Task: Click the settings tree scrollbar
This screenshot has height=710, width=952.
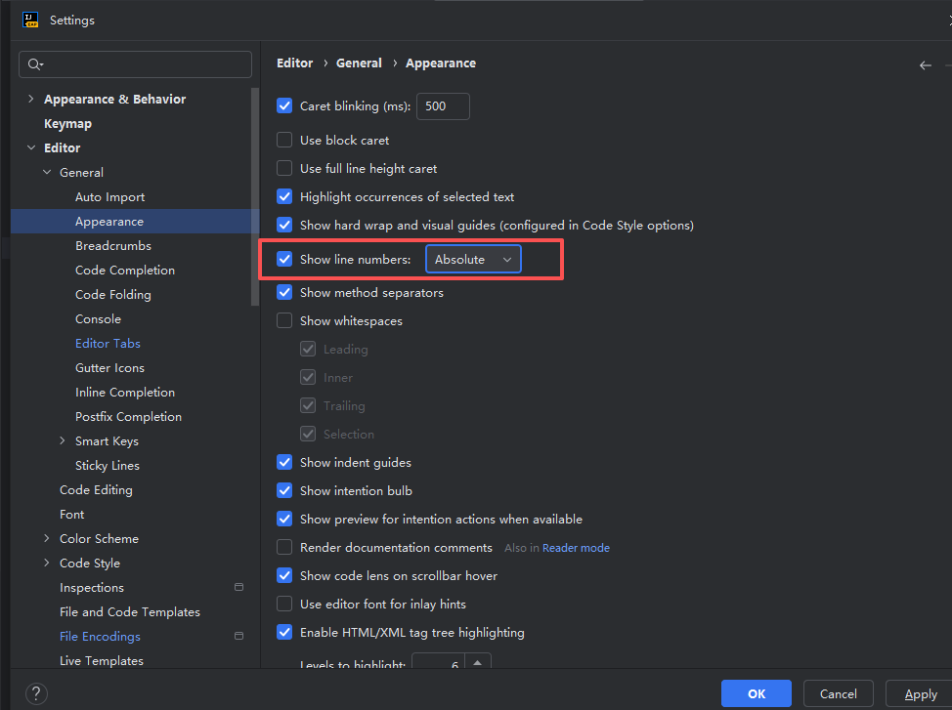Action: tap(255, 196)
